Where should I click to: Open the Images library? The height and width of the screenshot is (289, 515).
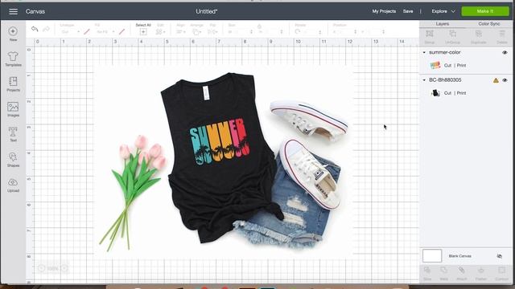point(13,109)
